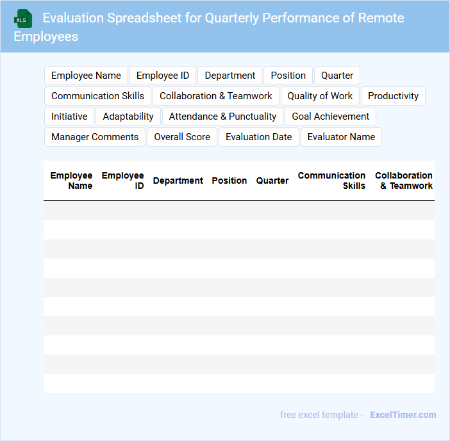The height and width of the screenshot is (441, 450).
Task: Select the Attendance & Punctuality tag
Action: pyautogui.click(x=222, y=116)
